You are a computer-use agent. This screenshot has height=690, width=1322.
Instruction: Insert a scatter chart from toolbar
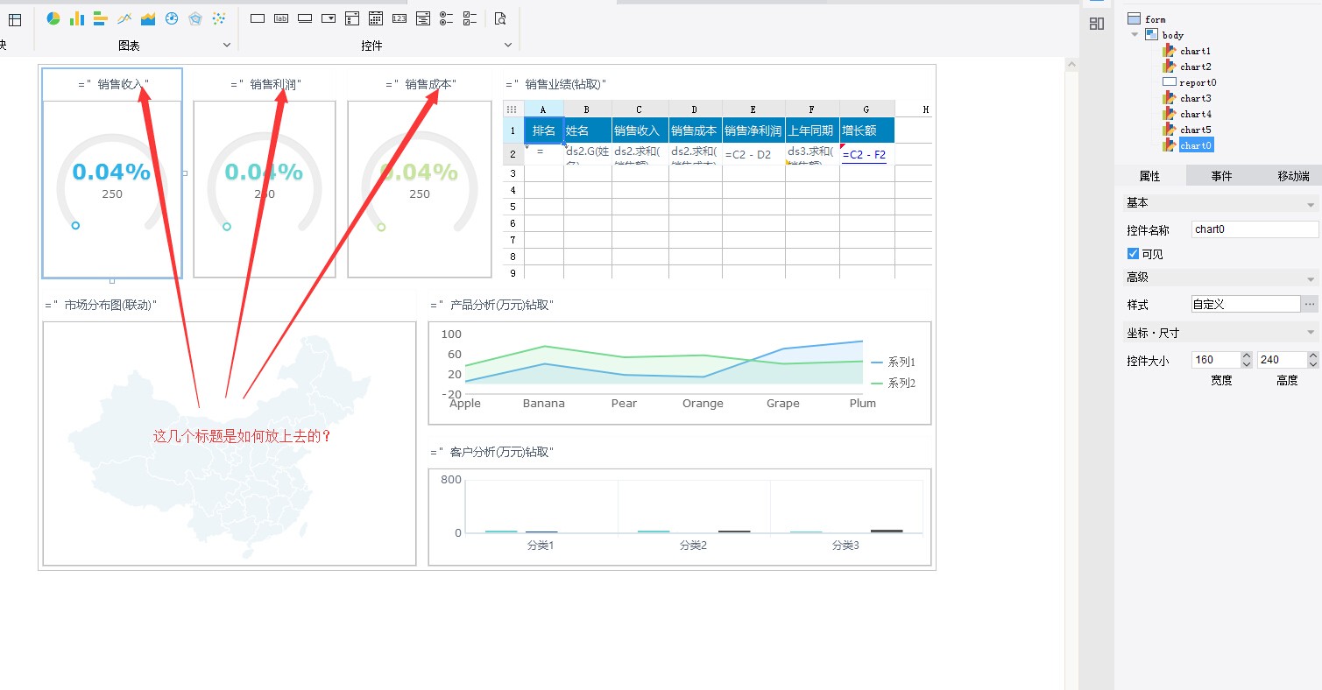219,18
